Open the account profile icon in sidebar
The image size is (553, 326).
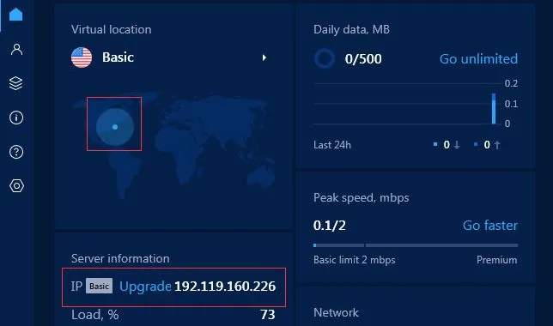click(x=16, y=50)
